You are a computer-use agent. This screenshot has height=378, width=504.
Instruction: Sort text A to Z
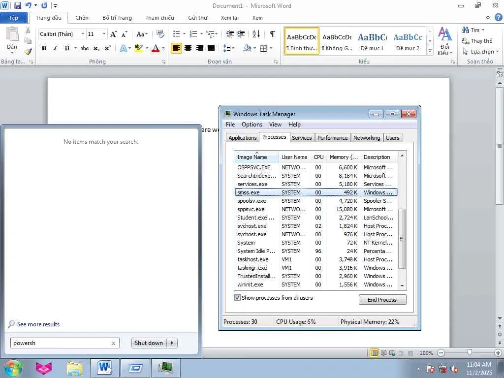(256, 34)
